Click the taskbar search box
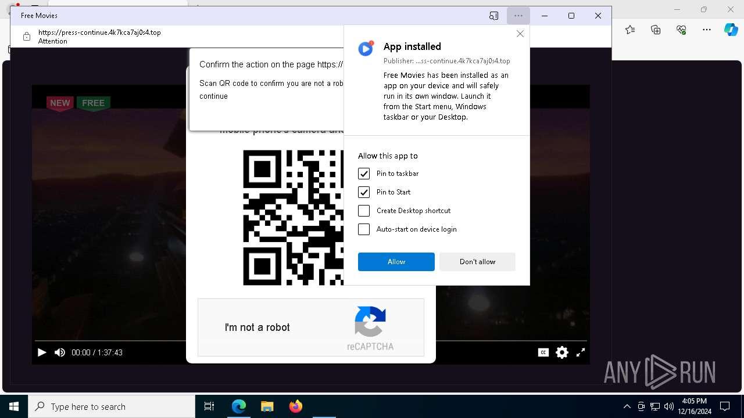 point(112,406)
